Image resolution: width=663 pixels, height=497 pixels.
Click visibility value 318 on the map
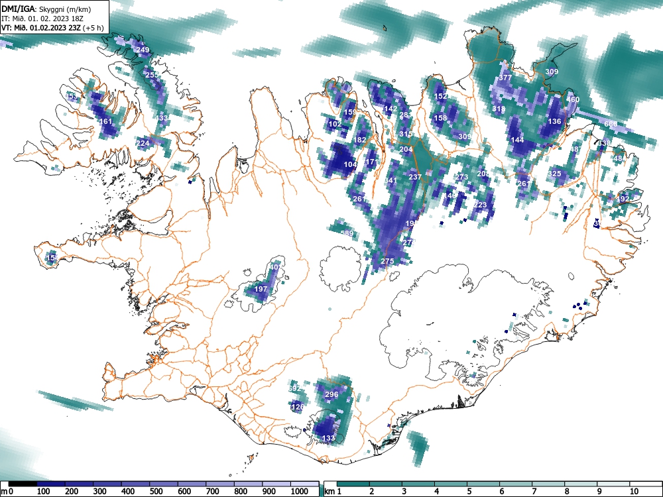coord(499,109)
